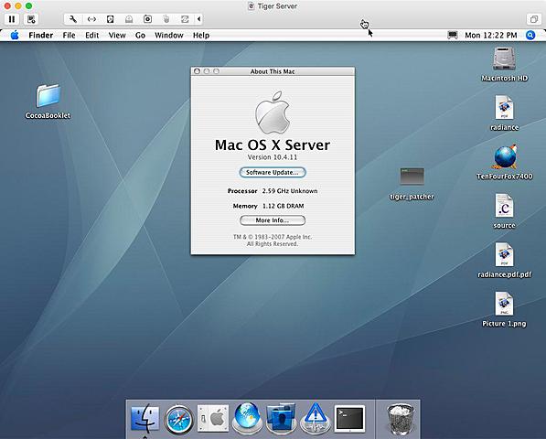Click Software Update button

[273, 172]
